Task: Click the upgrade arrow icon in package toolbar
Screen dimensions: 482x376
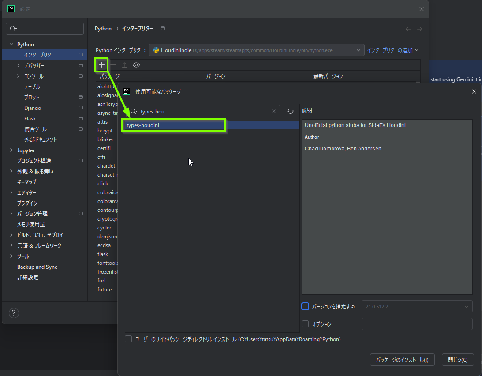Action: click(125, 65)
